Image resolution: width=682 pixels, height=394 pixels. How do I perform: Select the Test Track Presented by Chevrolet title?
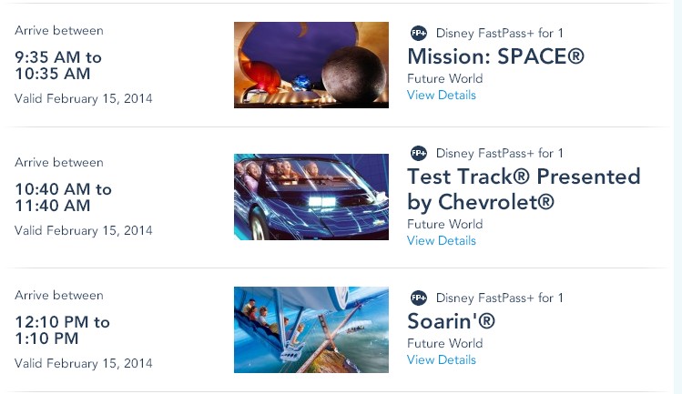(x=524, y=188)
